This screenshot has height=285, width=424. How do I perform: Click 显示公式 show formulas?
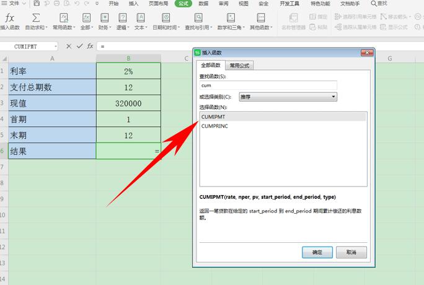coord(394,27)
